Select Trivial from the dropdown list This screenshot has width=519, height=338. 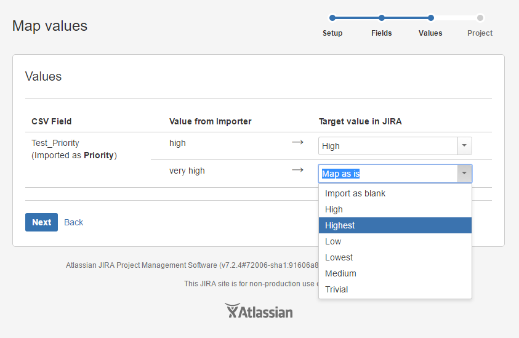[395, 289]
